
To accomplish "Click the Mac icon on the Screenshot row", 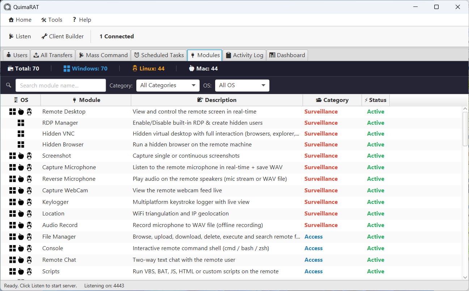I will click(21, 155).
